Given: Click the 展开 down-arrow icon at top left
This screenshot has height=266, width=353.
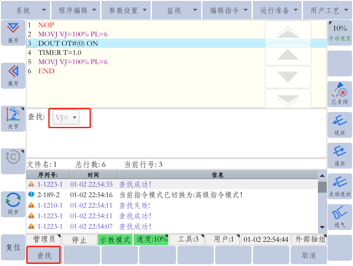Looking at the screenshot, I should coord(13,32).
